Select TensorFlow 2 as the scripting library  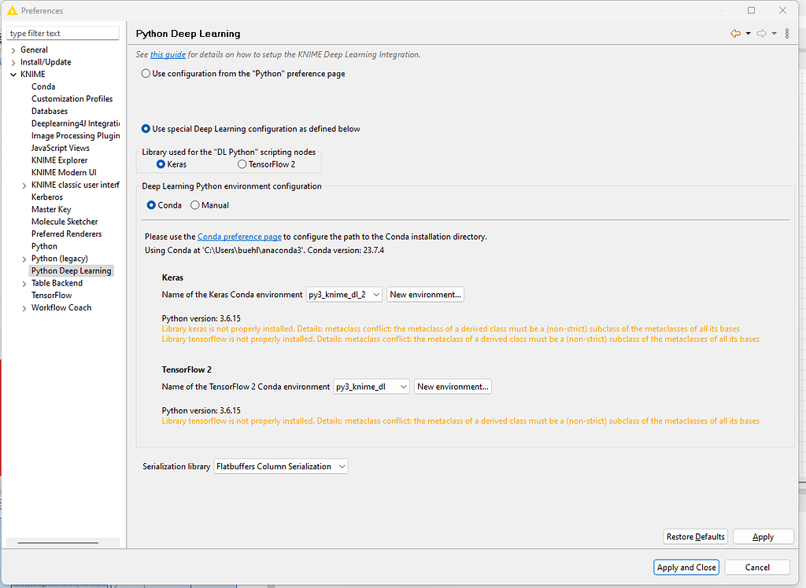pyautogui.click(x=240, y=164)
